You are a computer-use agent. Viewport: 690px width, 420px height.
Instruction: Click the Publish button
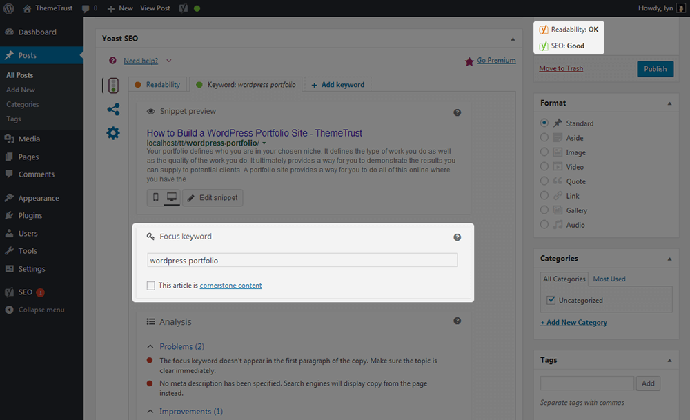655,69
